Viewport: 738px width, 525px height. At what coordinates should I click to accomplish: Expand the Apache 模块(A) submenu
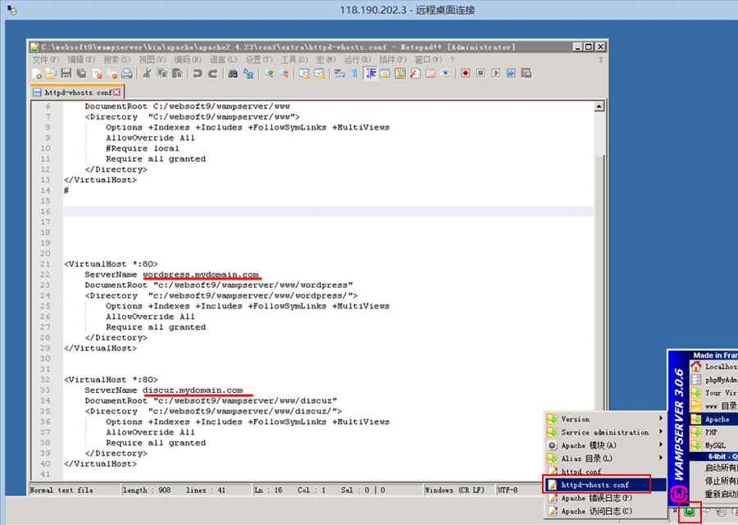(605, 445)
